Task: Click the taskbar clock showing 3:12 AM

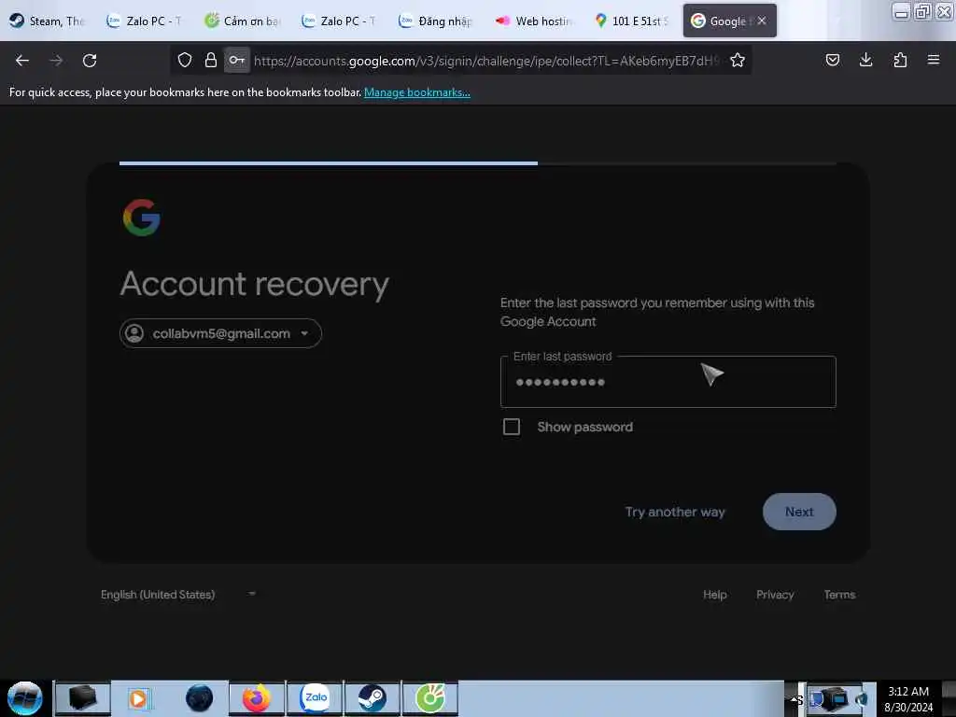Action: [x=908, y=698]
